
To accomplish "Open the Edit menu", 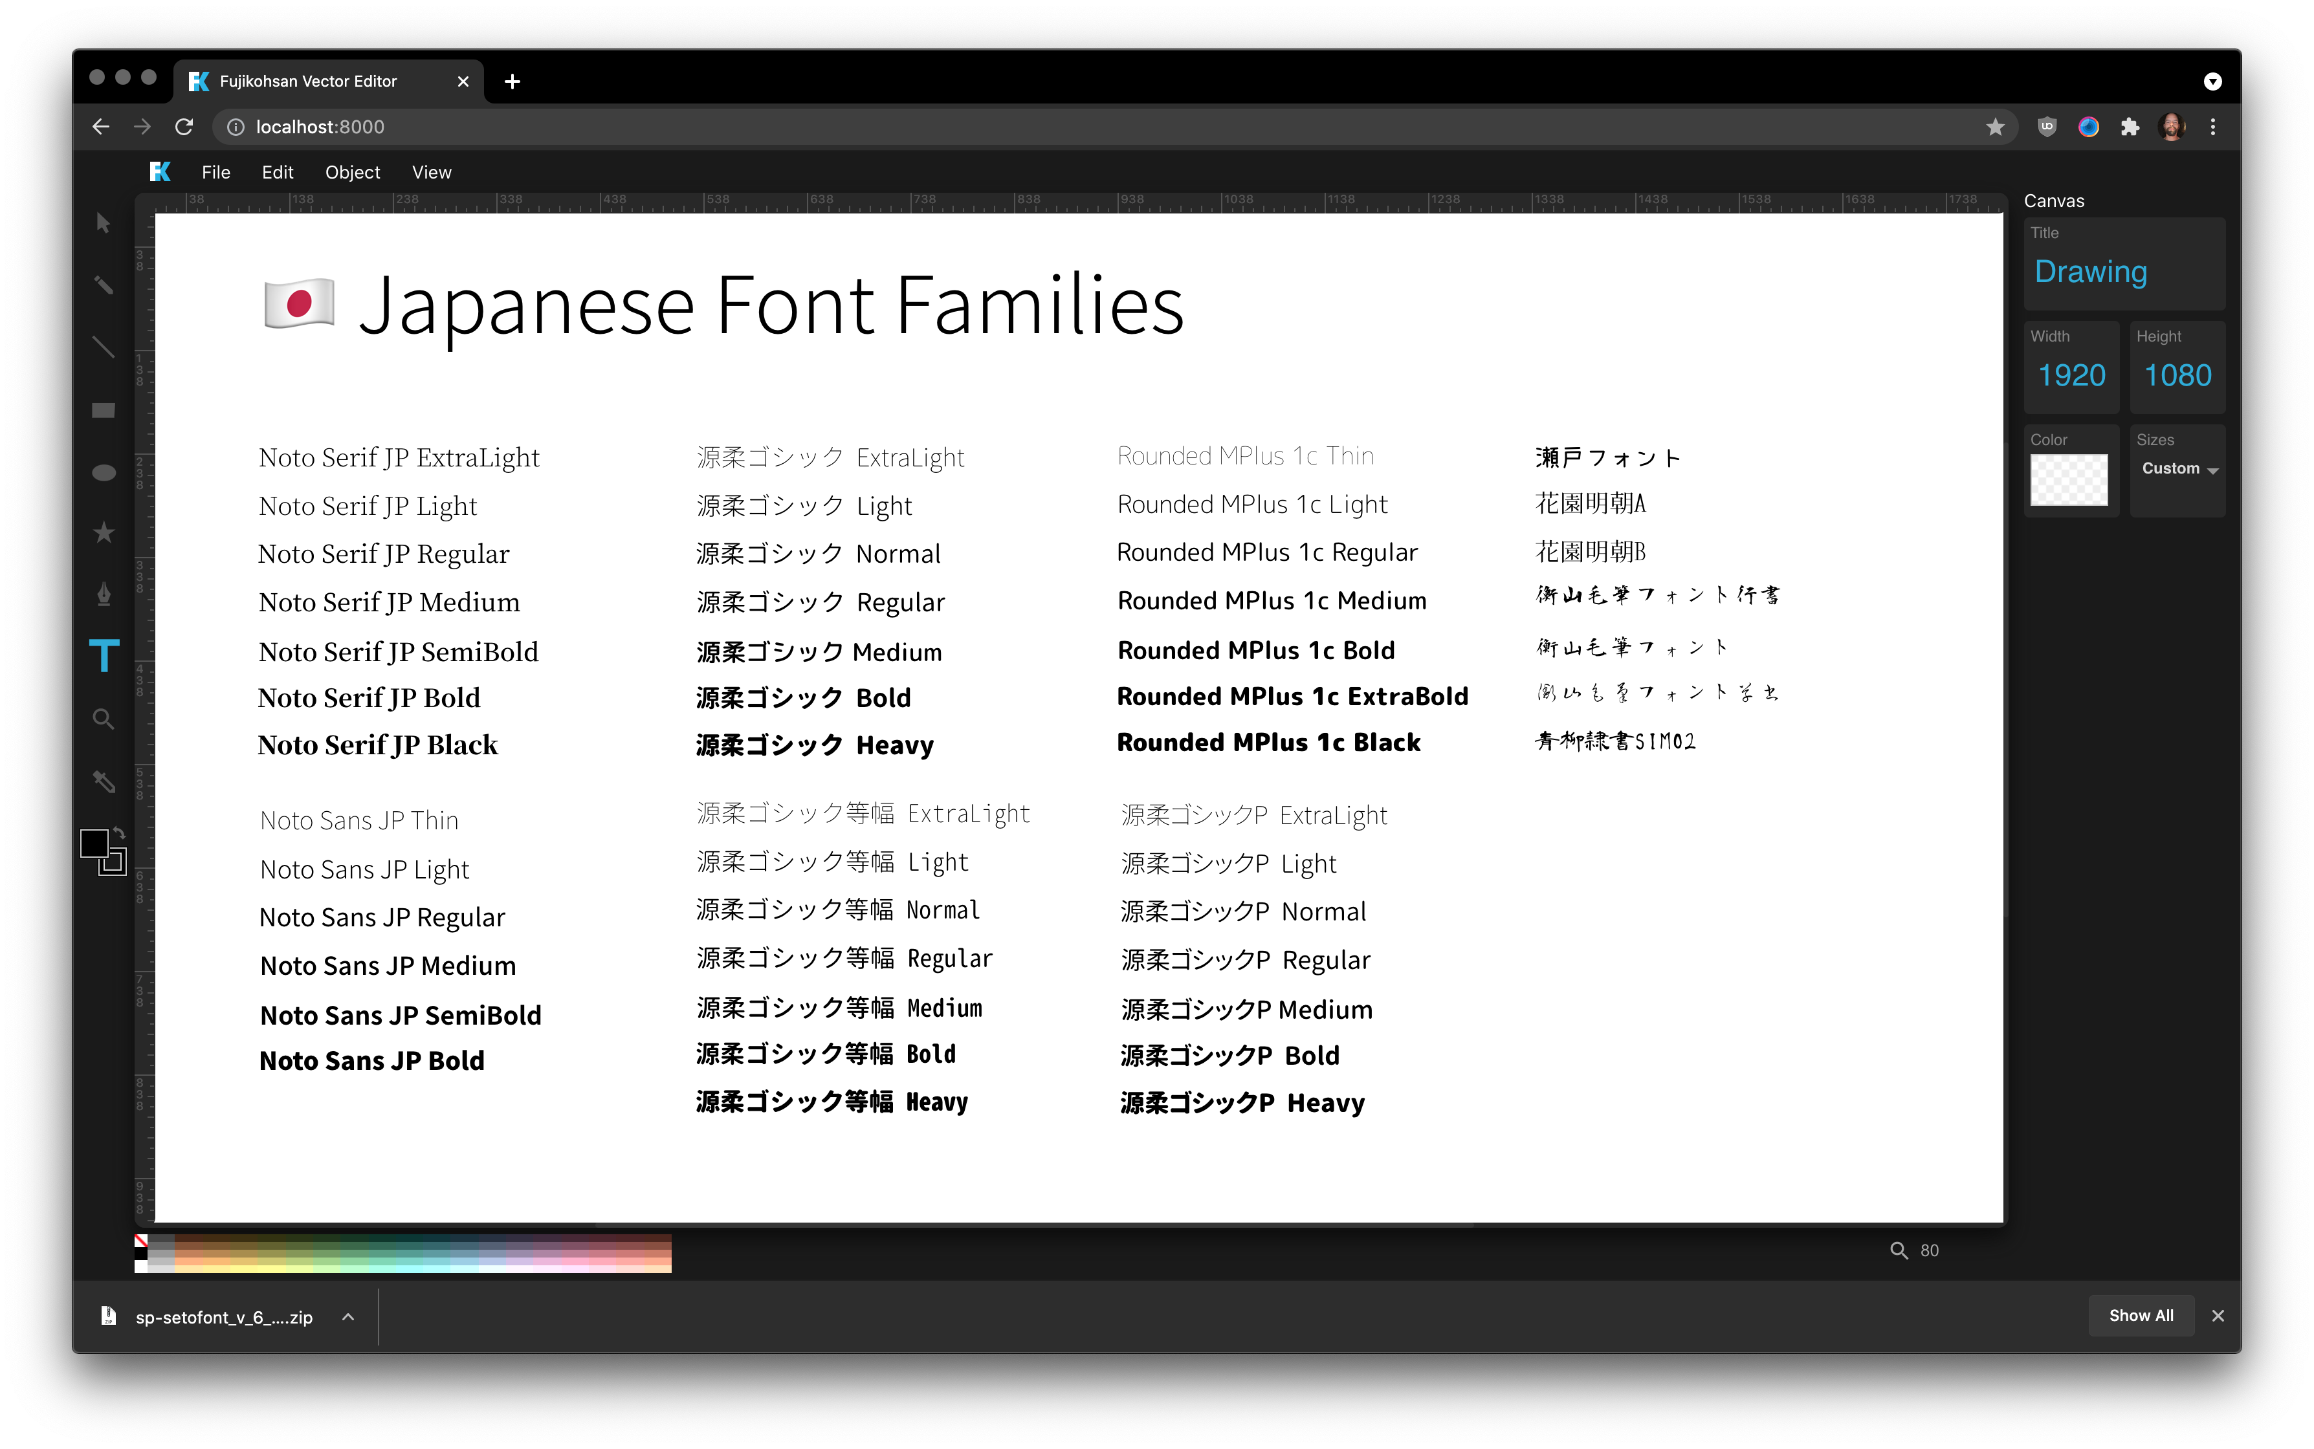I will pos(277,171).
